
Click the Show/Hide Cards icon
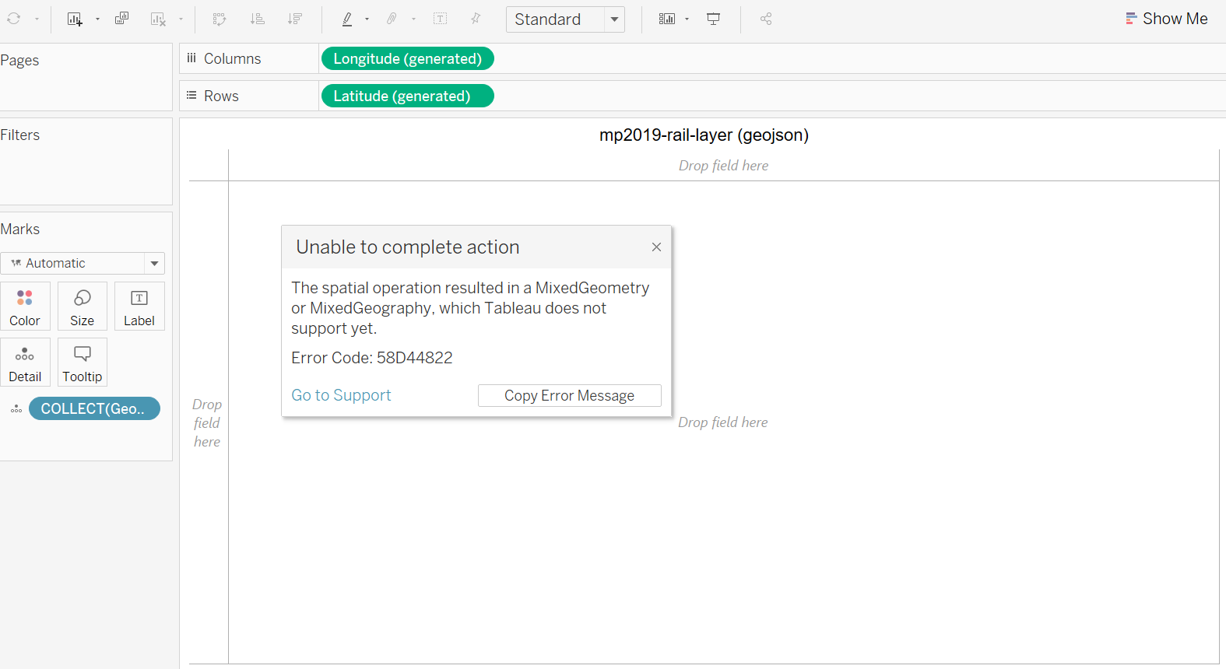click(x=667, y=19)
